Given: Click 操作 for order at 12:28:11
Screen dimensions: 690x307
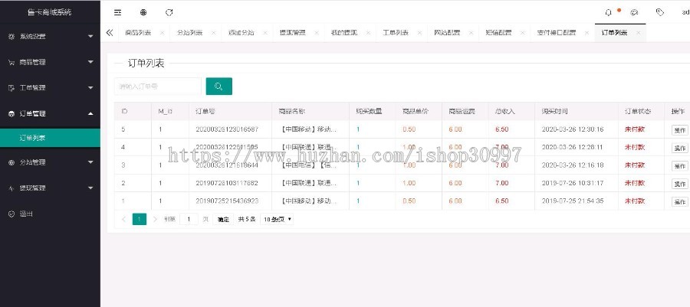Looking at the screenshot, I should pos(680,148).
